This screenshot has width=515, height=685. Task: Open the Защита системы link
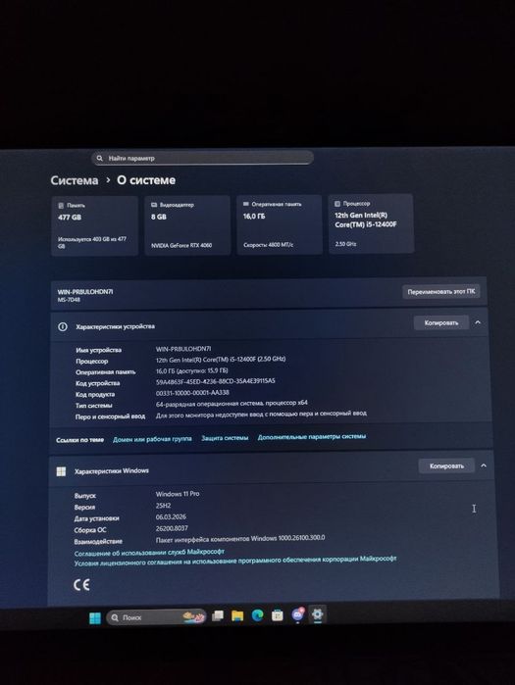click(x=225, y=438)
